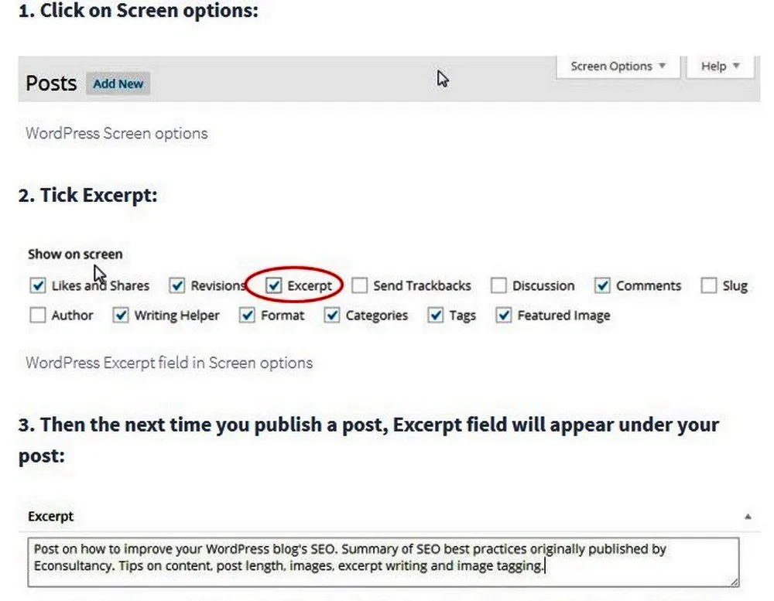Screen dimensions: 774x601
Task: Open the Help dropdown tab
Action: [720, 67]
